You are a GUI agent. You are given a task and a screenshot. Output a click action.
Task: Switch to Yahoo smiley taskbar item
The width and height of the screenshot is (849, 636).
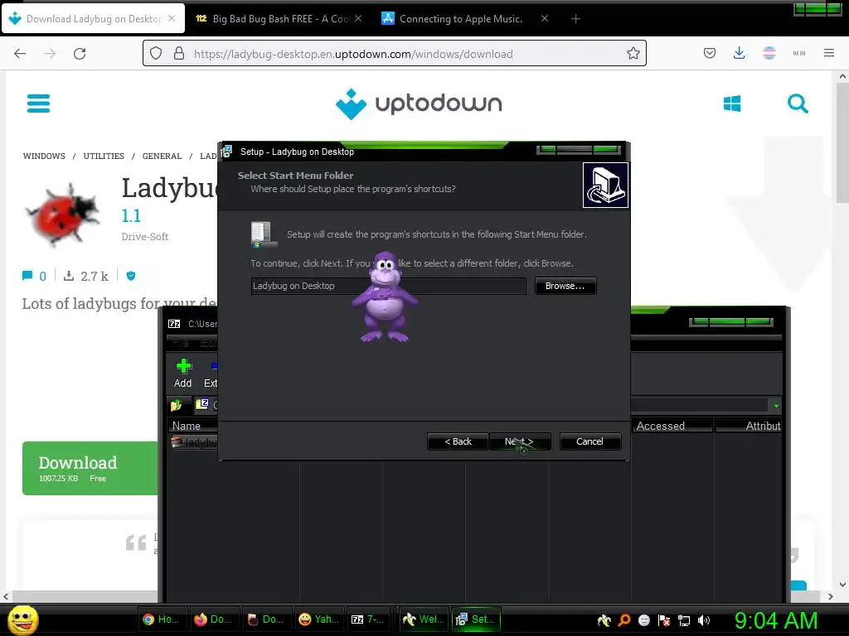tap(319, 619)
